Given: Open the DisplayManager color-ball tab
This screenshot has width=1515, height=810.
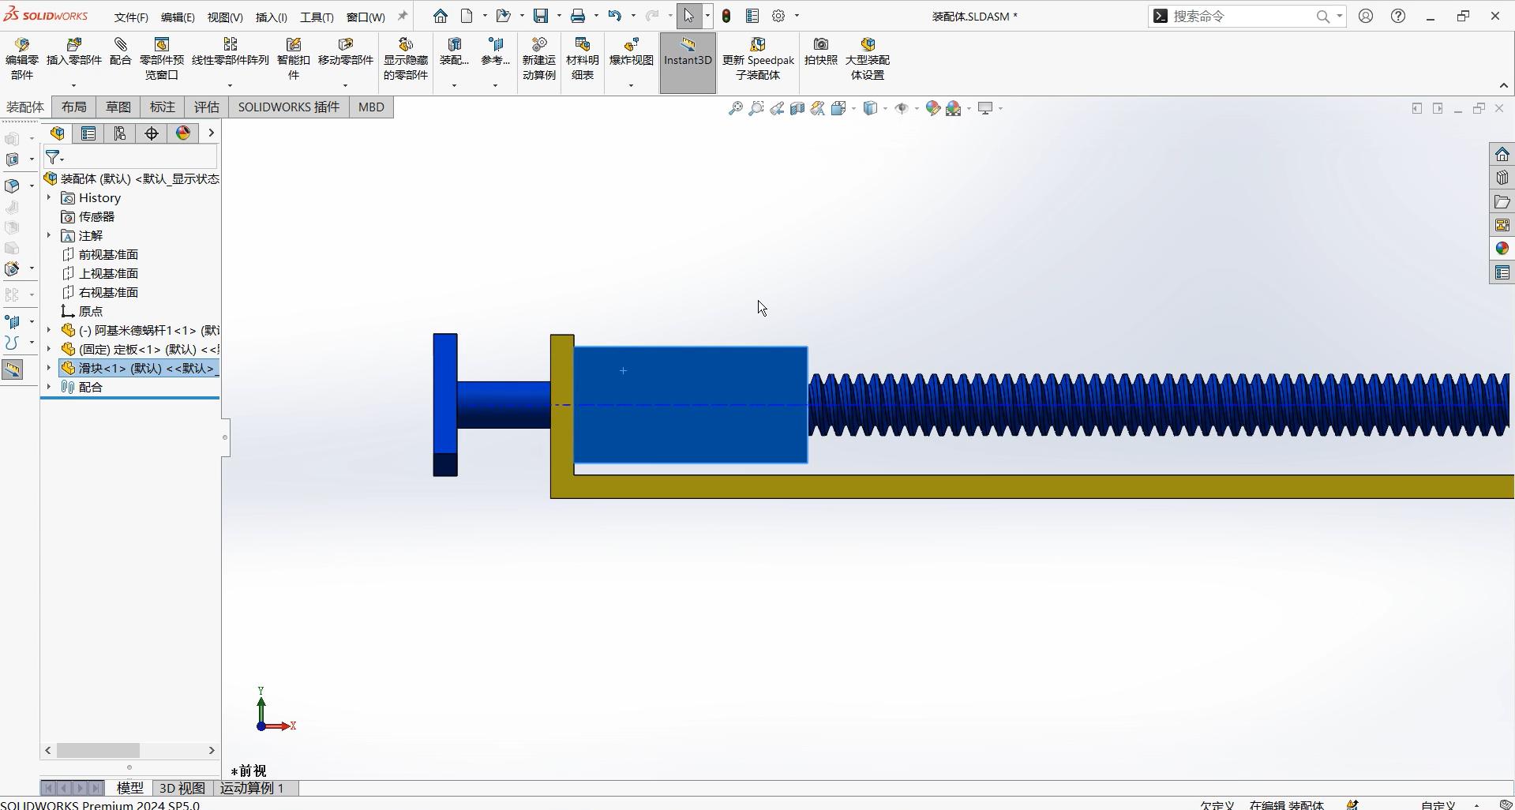Looking at the screenshot, I should tap(183, 133).
